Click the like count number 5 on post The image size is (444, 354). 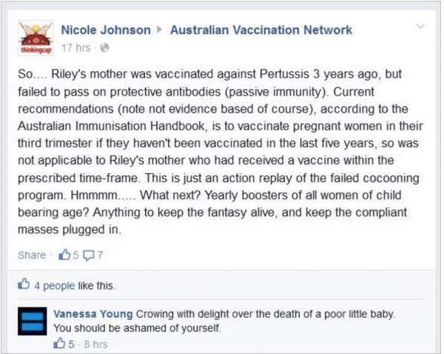point(75,256)
